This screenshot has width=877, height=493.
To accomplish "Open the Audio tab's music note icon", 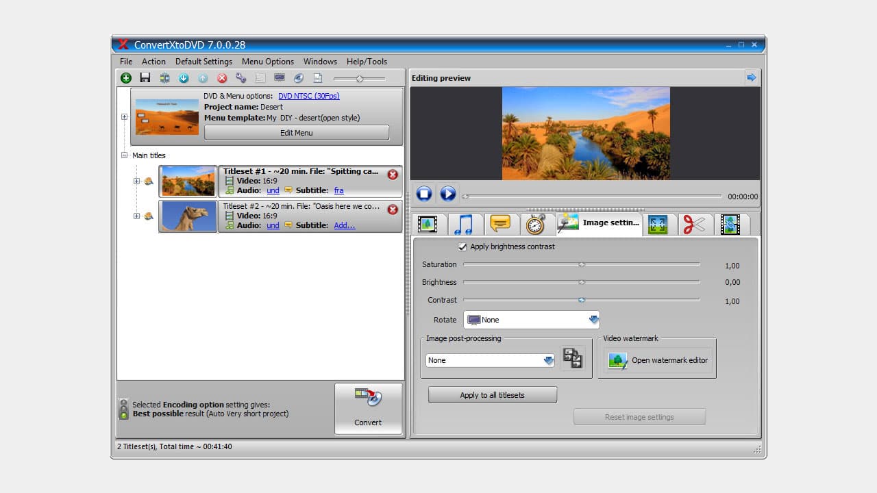I will [x=465, y=224].
